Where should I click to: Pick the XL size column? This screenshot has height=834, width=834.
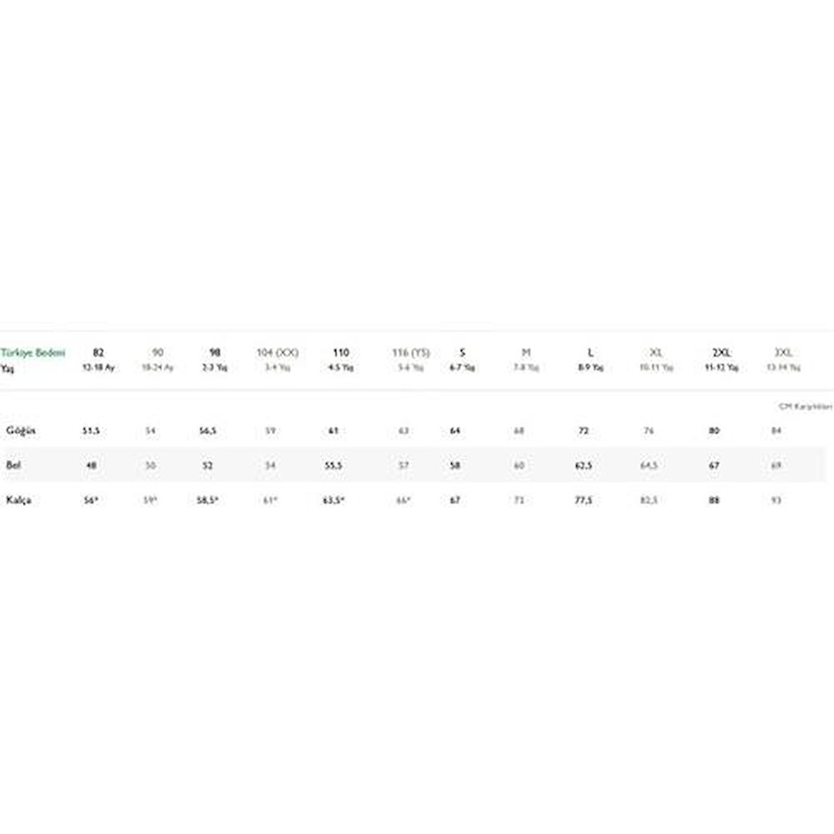click(656, 353)
